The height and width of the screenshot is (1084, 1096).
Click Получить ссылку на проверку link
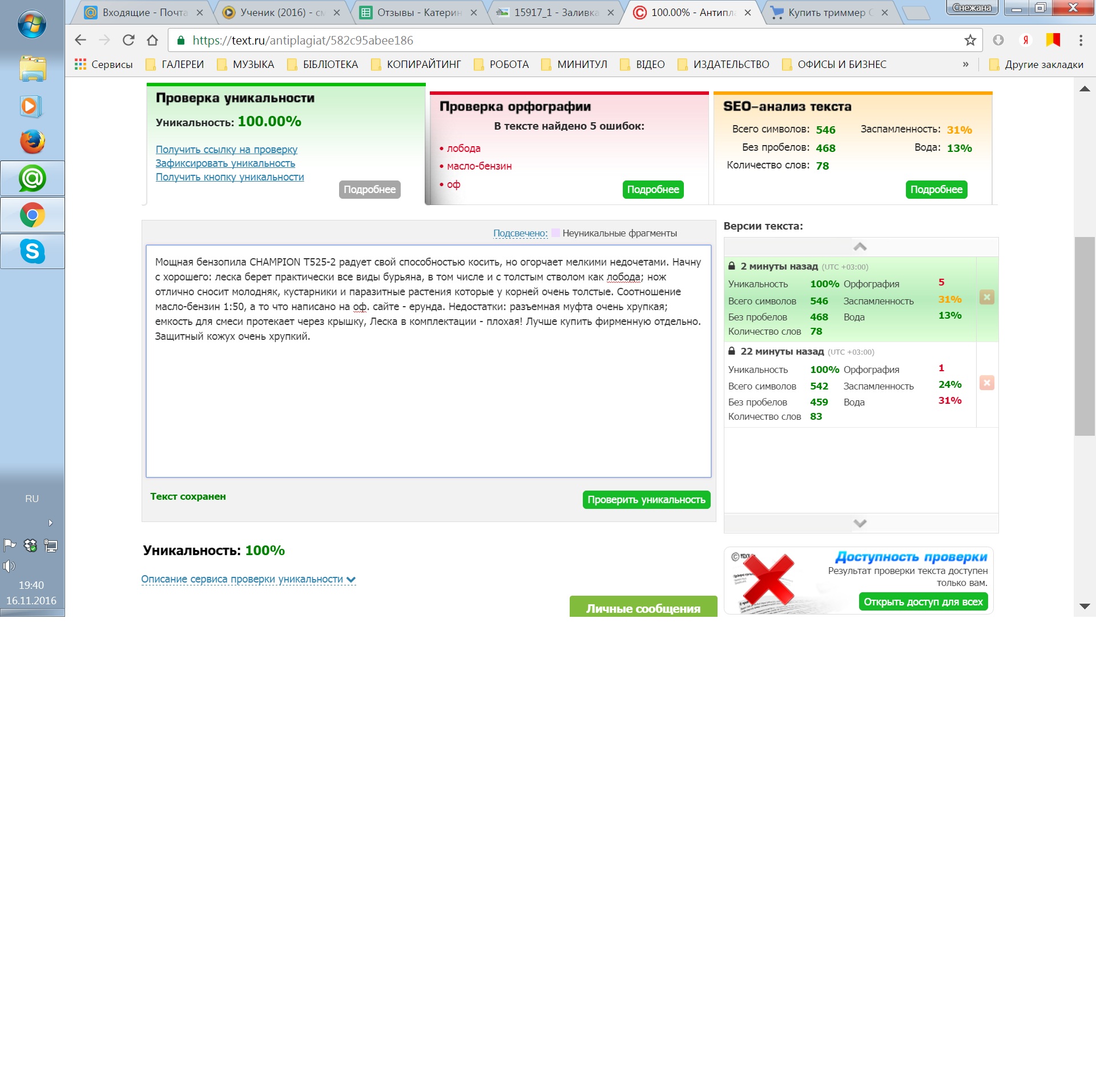[227, 150]
